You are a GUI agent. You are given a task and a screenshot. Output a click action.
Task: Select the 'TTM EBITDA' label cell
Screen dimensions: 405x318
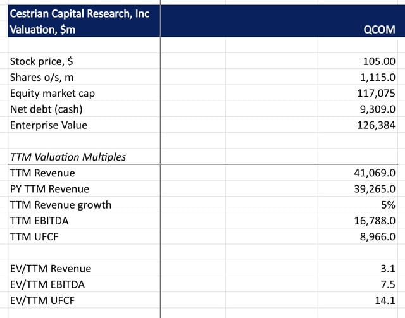39,221
